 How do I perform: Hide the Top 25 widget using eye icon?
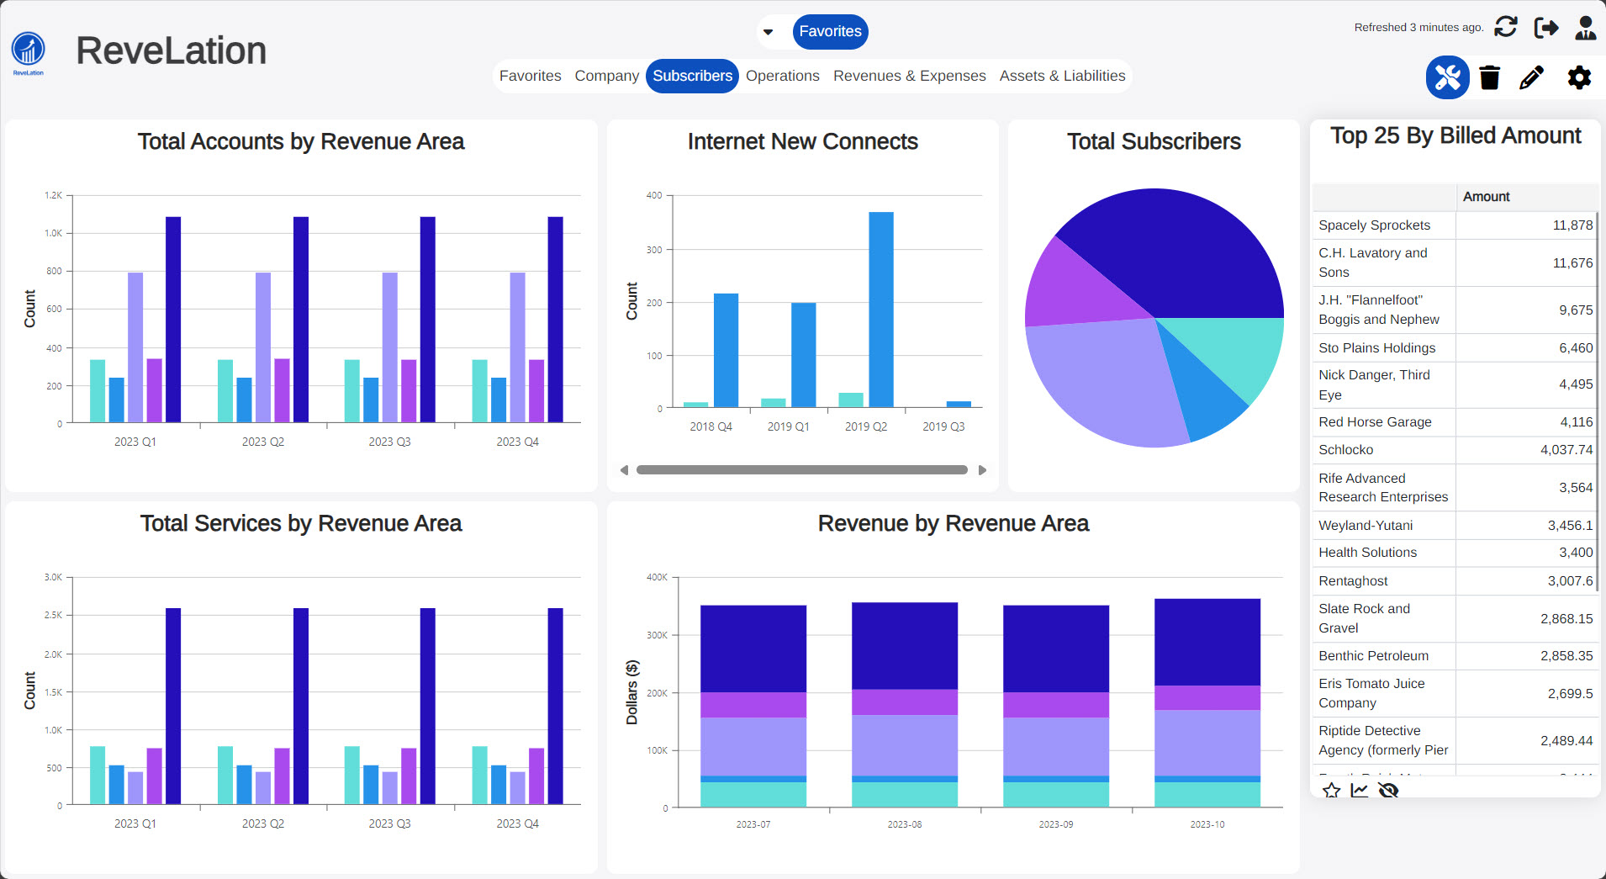coord(1388,790)
